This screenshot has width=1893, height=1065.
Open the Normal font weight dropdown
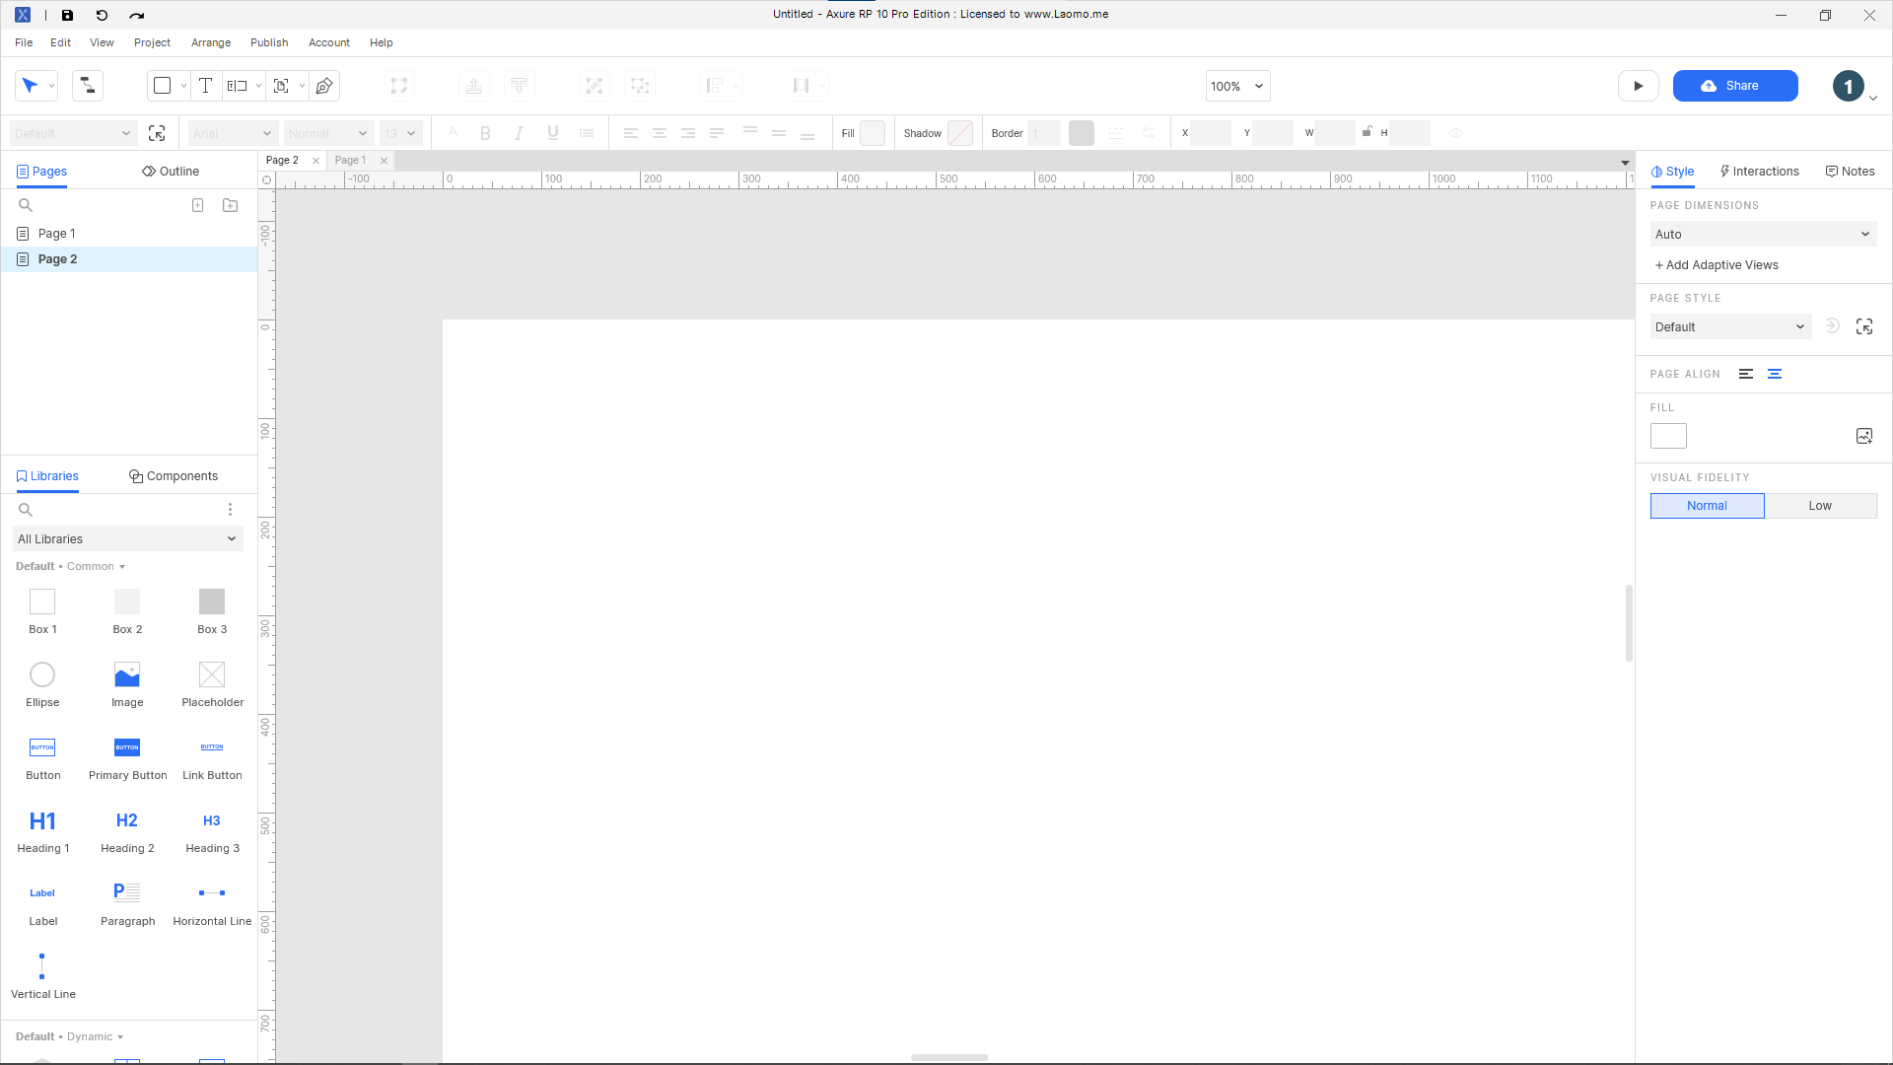[327, 133]
